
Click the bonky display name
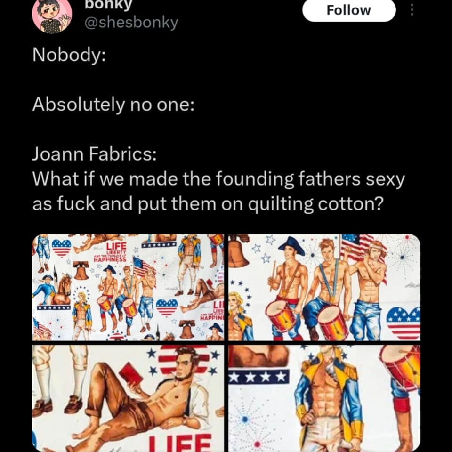click(108, 5)
